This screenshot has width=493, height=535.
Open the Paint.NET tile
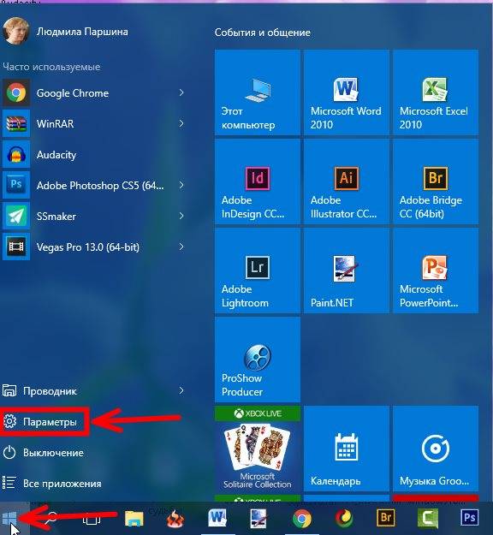(347, 270)
